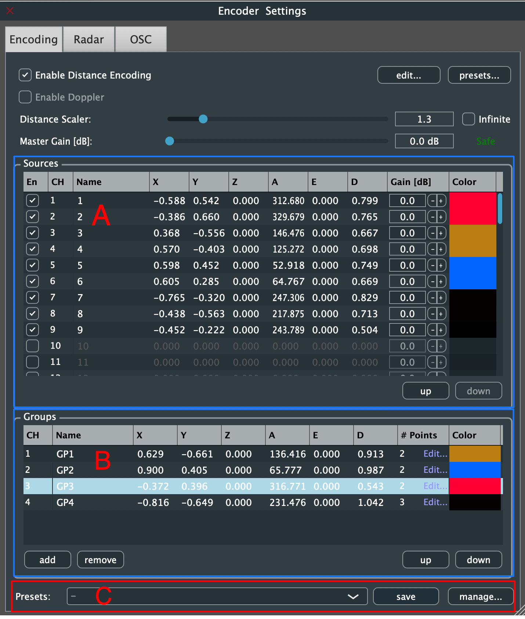Click the Master Gain value field

click(424, 141)
